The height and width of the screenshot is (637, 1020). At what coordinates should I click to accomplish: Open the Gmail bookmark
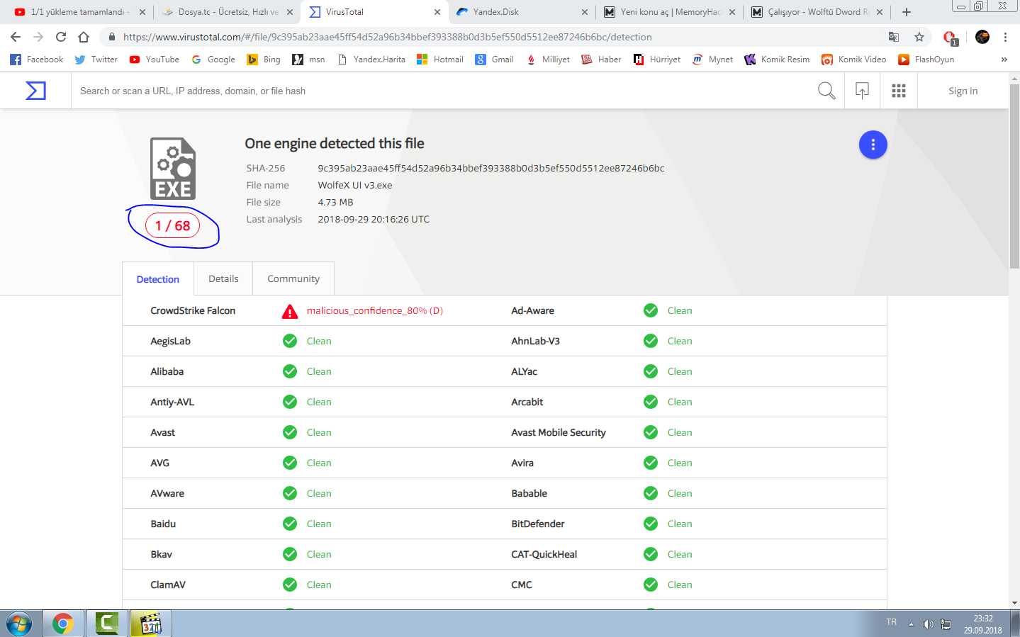[495, 60]
